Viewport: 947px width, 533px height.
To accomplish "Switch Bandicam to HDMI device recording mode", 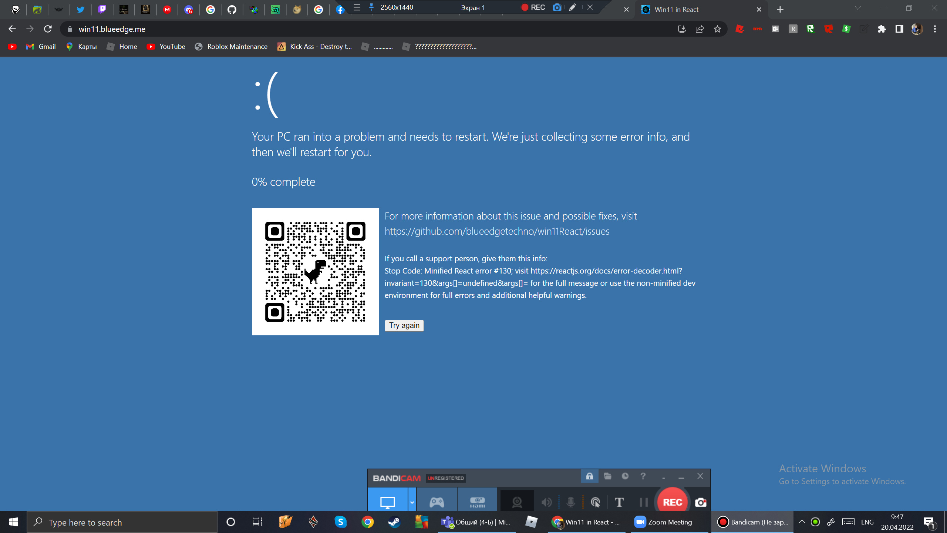I will tap(478, 502).
